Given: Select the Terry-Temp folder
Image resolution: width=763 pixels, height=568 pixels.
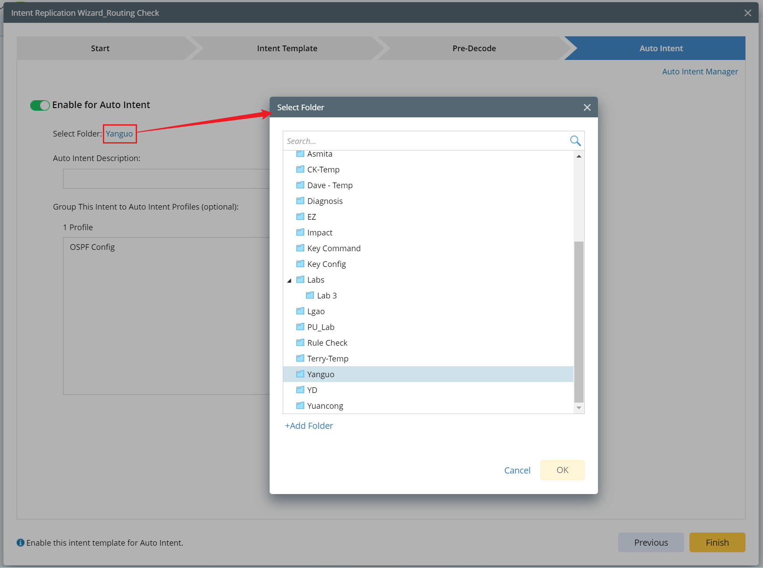Looking at the screenshot, I should 327,358.
